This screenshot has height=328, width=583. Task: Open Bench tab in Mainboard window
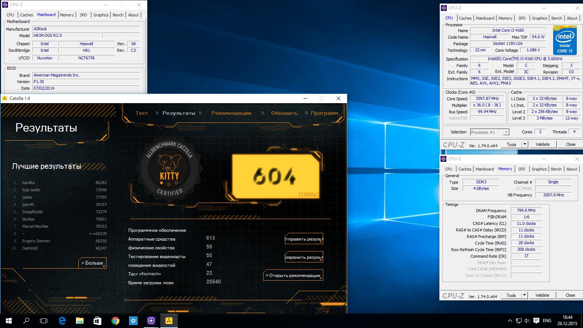118,15
